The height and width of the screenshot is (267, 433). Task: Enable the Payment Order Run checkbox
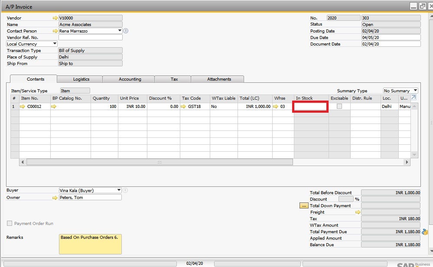[9, 223]
